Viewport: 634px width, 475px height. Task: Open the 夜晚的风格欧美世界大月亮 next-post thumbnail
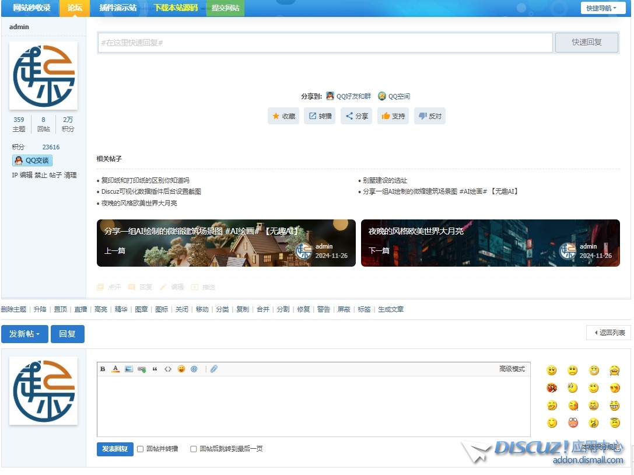click(x=490, y=243)
